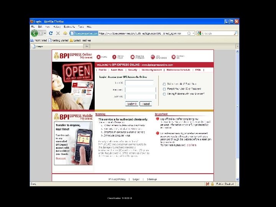Open the list all tabs dropdown

click(x=237, y=46)
